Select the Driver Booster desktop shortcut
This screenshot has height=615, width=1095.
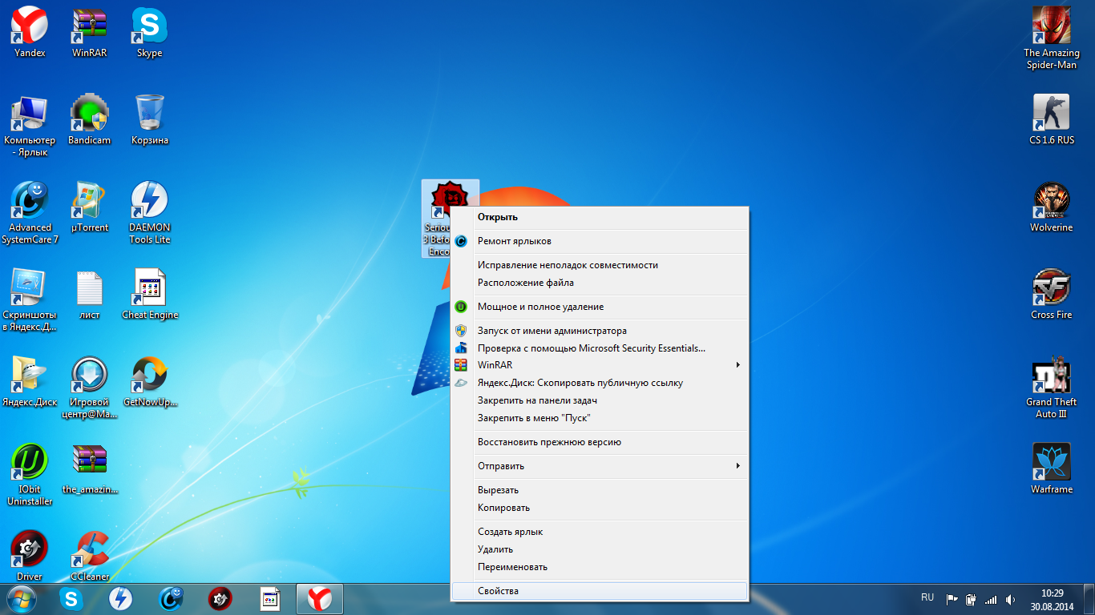coord(30,556)
